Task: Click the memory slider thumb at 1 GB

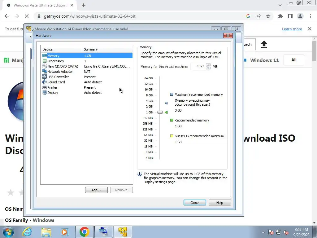Action: coord(160,112)
